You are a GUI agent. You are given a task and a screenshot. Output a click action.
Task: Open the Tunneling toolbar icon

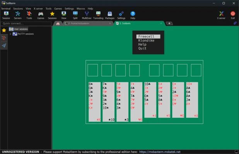(98, 15)
